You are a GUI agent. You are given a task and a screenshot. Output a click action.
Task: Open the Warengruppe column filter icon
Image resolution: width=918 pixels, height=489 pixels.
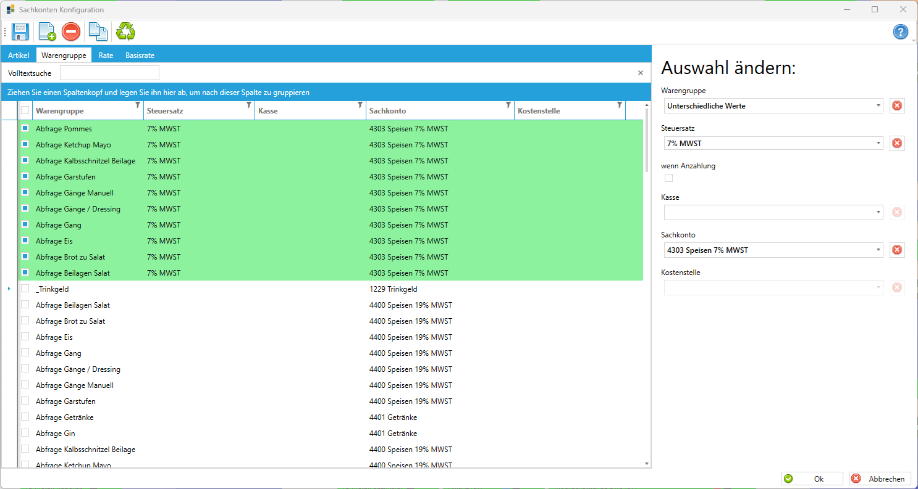pos(138,105)
